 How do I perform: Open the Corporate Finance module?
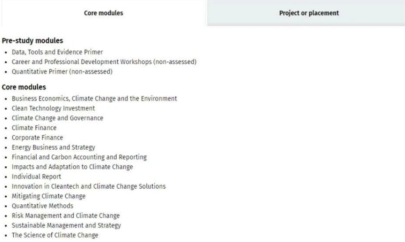coord(37,138)
